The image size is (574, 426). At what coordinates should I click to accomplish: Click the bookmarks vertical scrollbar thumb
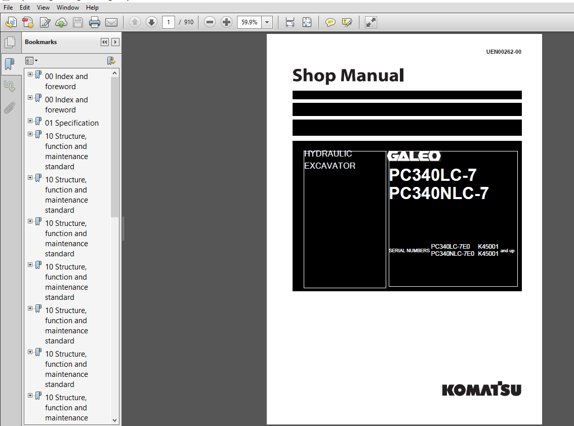point(114,147)
